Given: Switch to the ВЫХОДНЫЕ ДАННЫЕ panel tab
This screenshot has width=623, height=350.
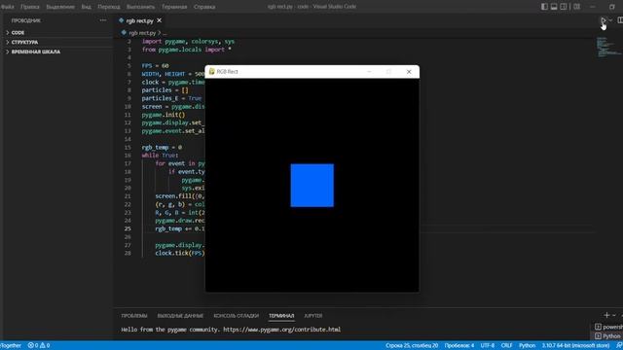Looking at the screenshot, I should (x=180, y=316).
